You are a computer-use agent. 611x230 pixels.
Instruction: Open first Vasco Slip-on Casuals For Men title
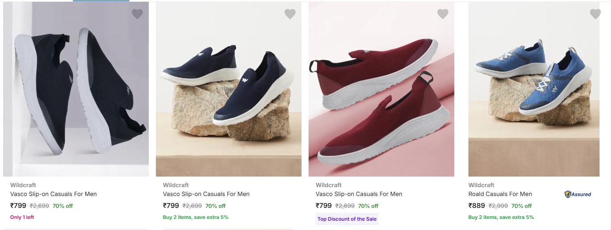point(53,194)
